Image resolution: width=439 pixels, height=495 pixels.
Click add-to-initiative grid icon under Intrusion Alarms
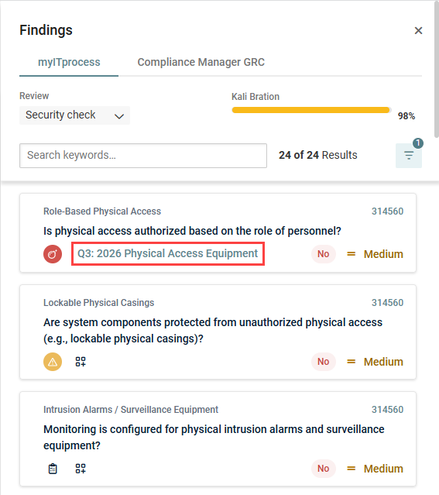81,469
